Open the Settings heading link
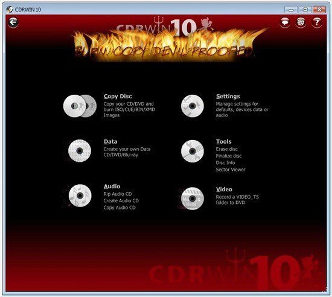The width and height of the screenshot is (332, 297). click(228, 97)
